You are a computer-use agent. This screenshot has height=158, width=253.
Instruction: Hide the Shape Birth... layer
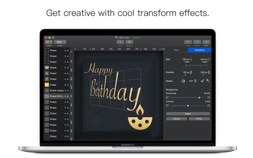click(x=65, y=96)
